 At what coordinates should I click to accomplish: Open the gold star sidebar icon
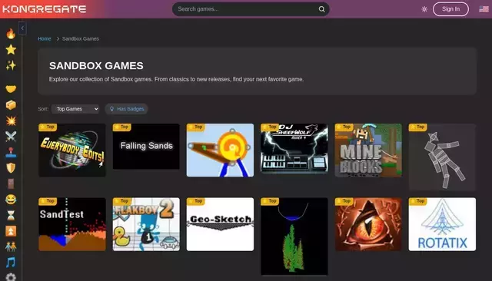[11, 49]
